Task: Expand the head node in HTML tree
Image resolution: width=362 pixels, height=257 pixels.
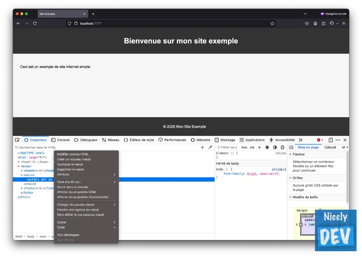Action: (19, 162)
